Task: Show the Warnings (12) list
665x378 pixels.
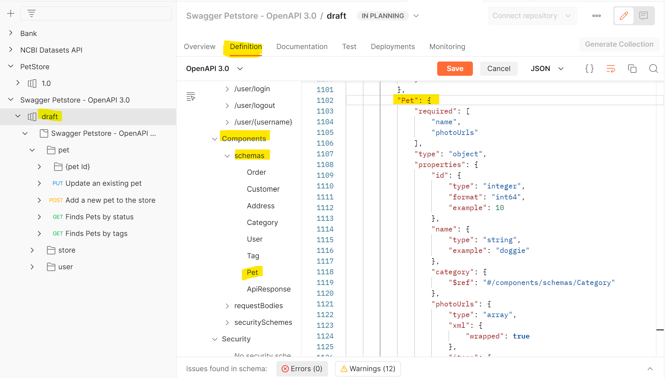Action: click(368, 369)
